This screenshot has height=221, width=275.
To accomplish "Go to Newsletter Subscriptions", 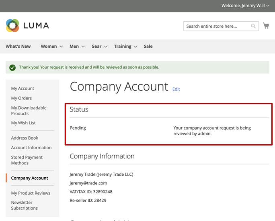I will click(x=24, y=205).
